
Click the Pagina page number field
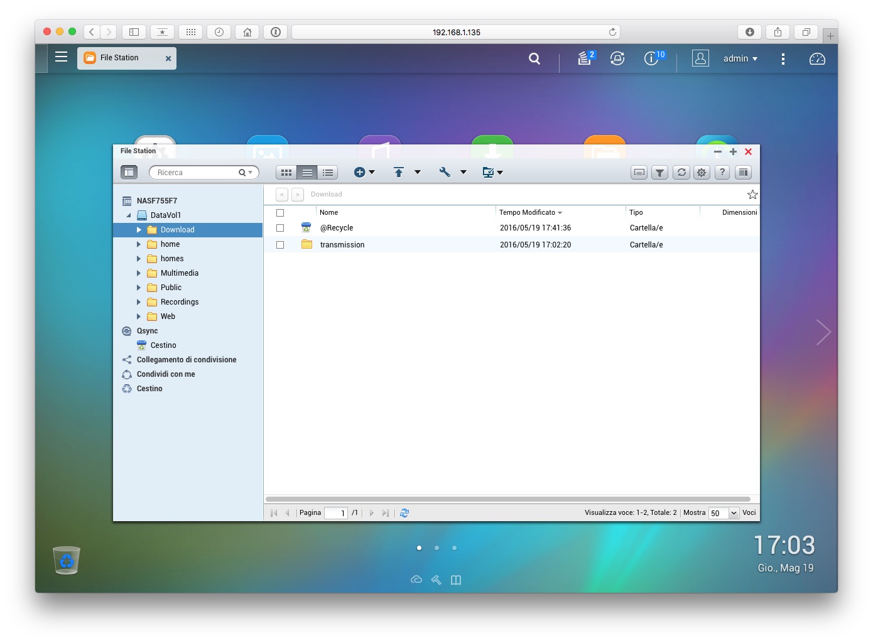(336, 513)
